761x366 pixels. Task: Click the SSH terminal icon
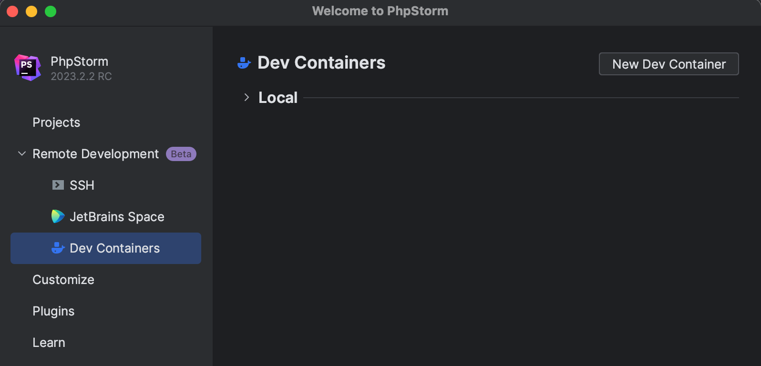click(x=58, y=185)
